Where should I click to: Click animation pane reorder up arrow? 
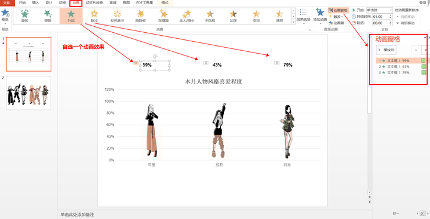[x=416, y=50]
